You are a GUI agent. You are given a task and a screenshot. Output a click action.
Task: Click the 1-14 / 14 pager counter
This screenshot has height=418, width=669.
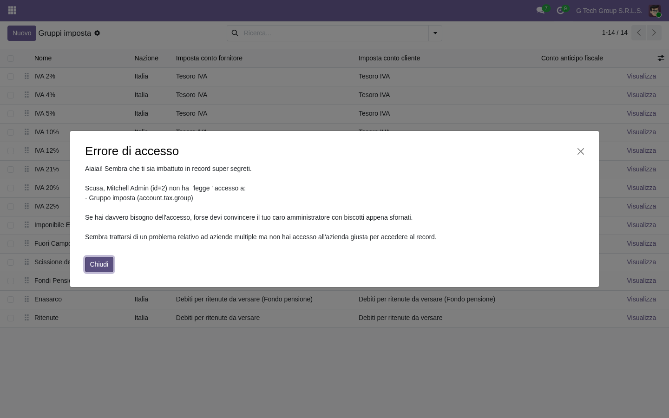click(x=615, y=33)
